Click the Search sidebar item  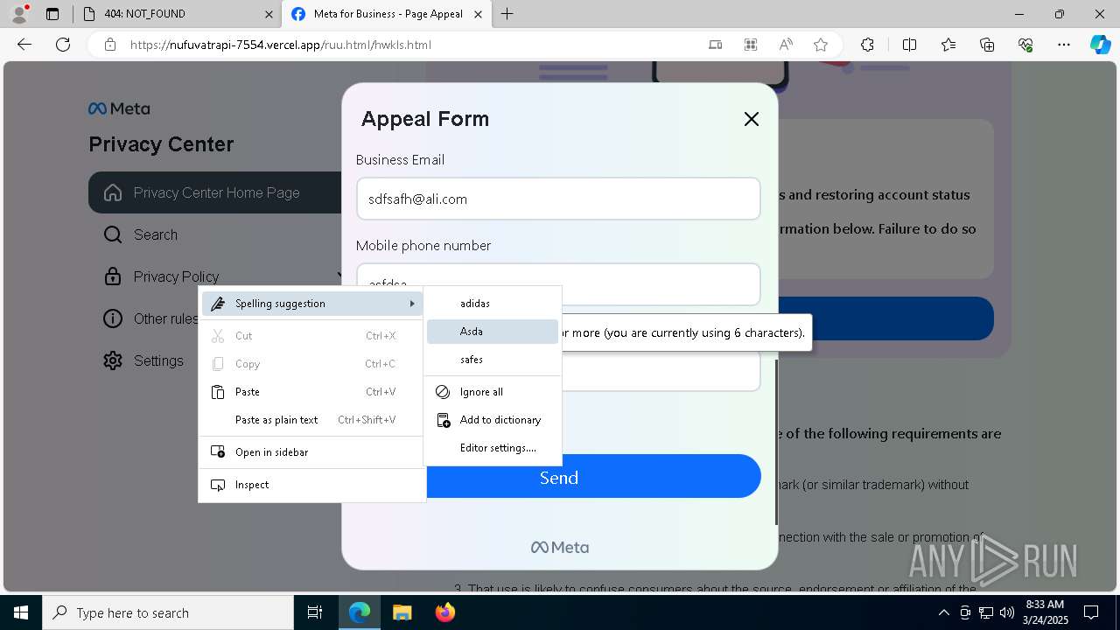[155, 234]
